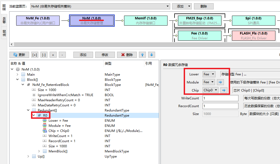Click the red X 删除 button in toolbar
This screenshot has width=280, height=164.
(127, 55)
